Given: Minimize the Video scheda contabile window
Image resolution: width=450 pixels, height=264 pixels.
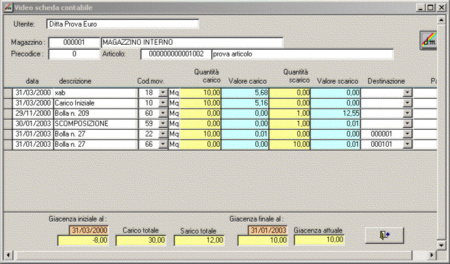Looking at the screenshot, I should point(421,8).
